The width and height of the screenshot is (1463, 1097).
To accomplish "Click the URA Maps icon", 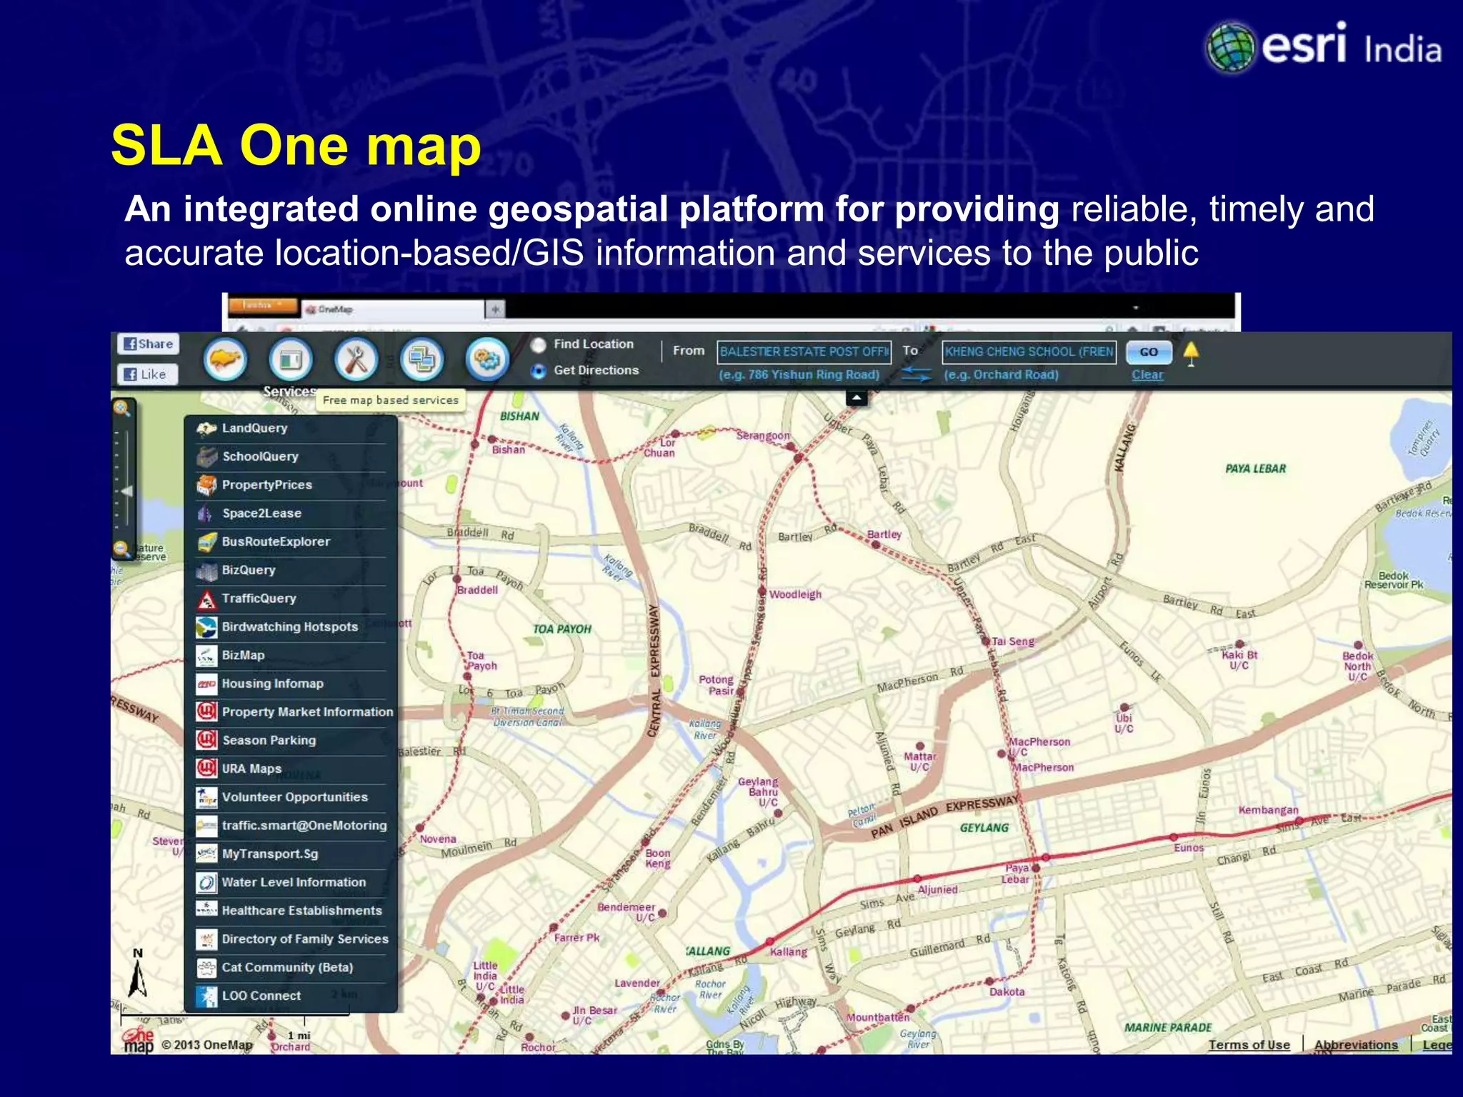I will tap(206, 768).
